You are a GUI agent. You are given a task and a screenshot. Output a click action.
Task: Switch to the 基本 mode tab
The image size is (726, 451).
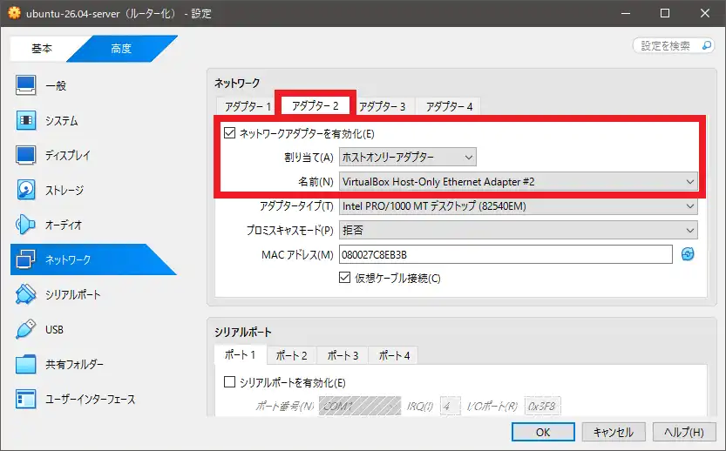tap(42, 48)
